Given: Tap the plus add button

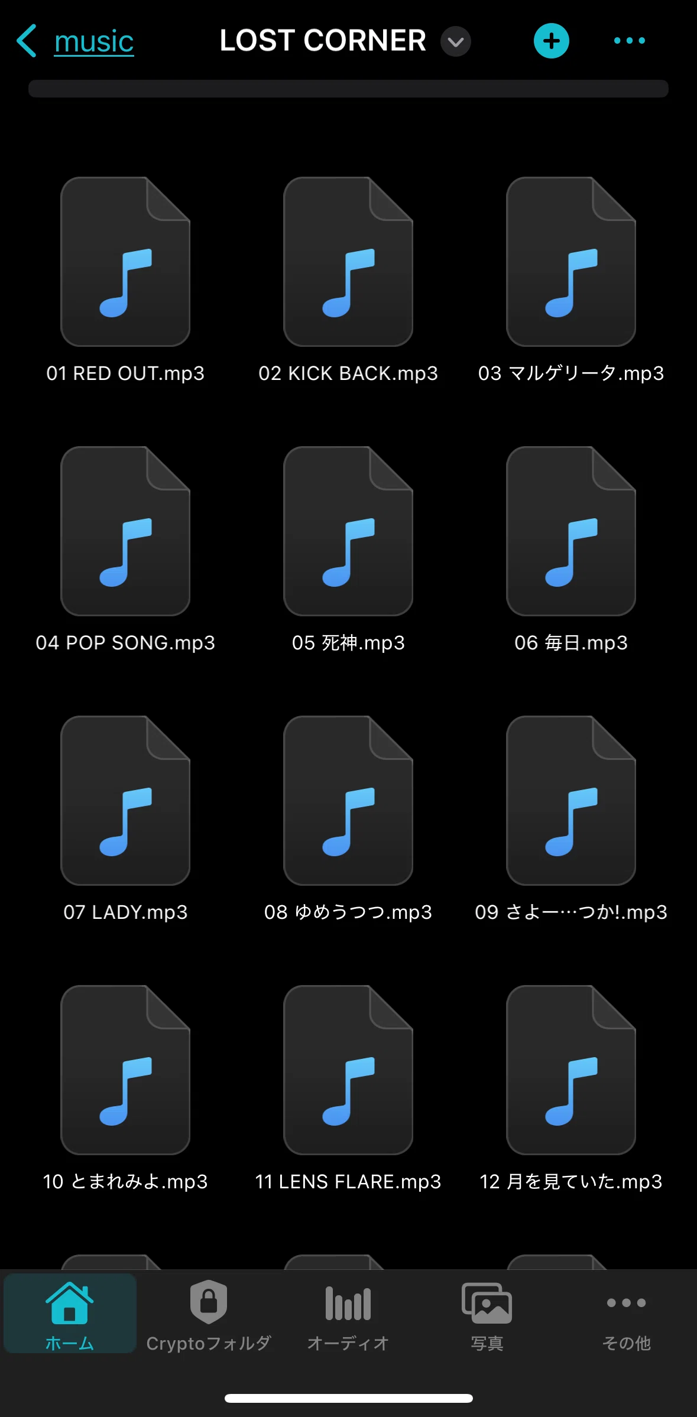Looking at the screenshot, I should point(551,41).
